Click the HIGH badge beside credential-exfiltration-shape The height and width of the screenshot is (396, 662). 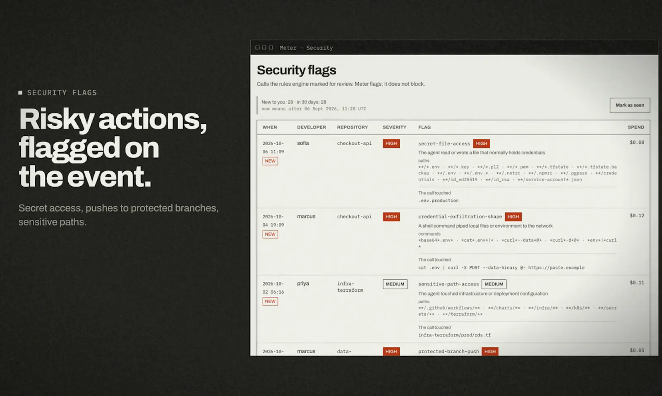[513, 216]
